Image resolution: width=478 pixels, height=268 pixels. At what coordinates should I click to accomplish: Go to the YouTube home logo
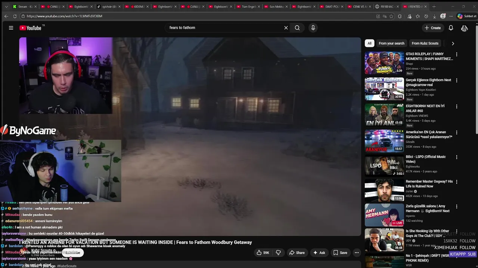click(x=30, y=28)
